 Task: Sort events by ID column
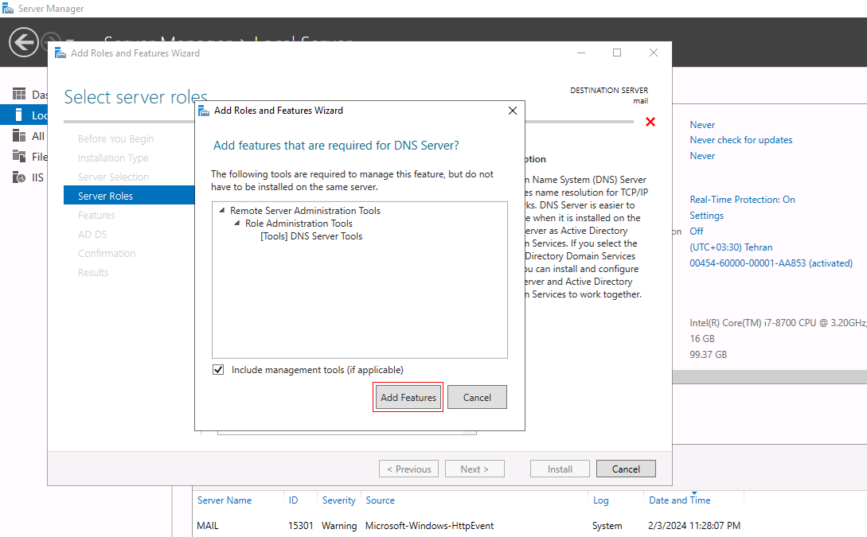[x=293, y=500]
